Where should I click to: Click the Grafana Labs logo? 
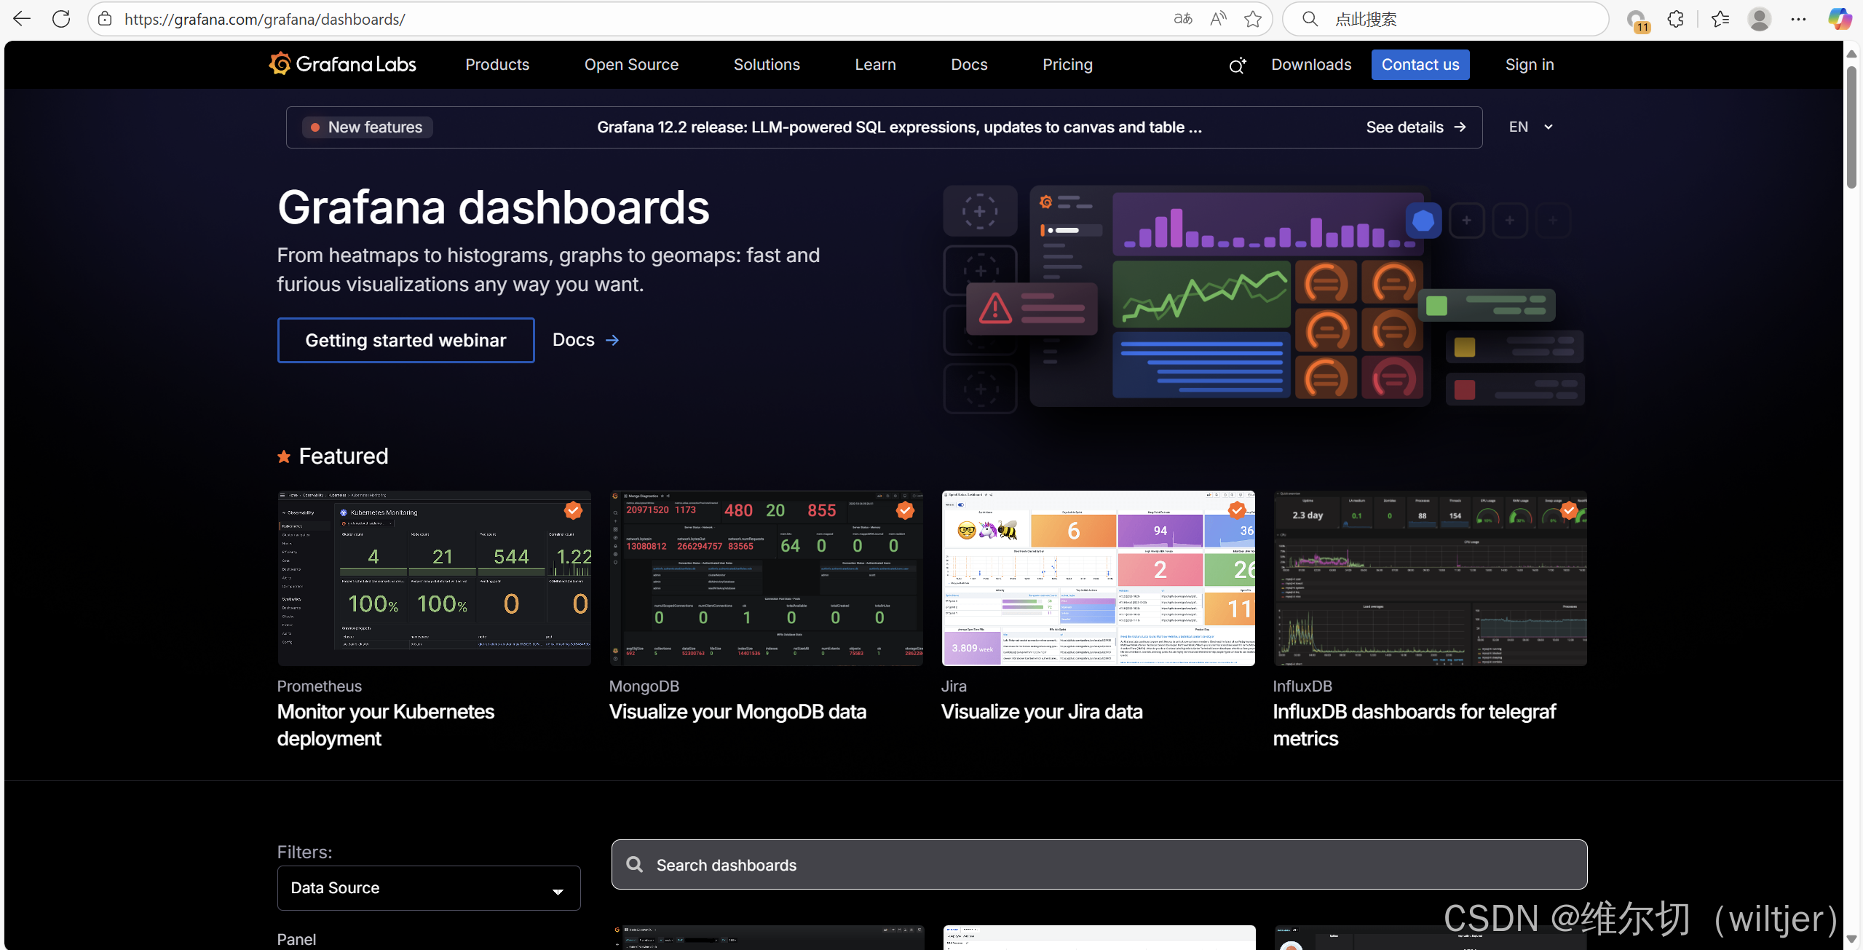point(342,64)
